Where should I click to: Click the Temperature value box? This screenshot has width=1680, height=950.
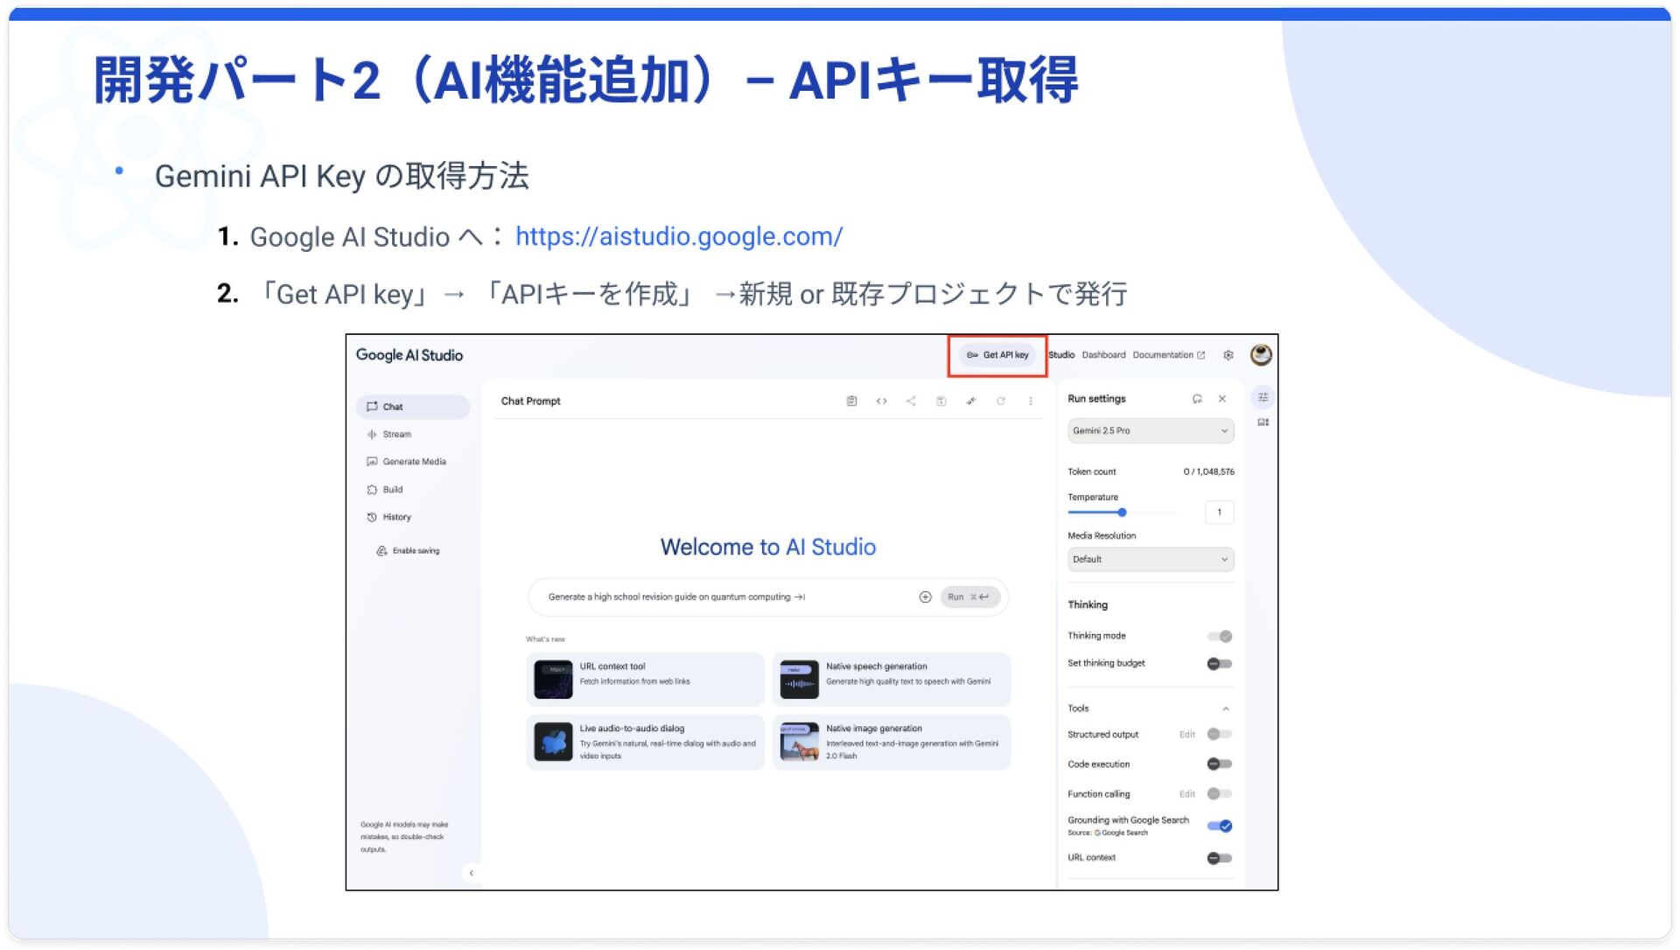[x=1219, y=513]
